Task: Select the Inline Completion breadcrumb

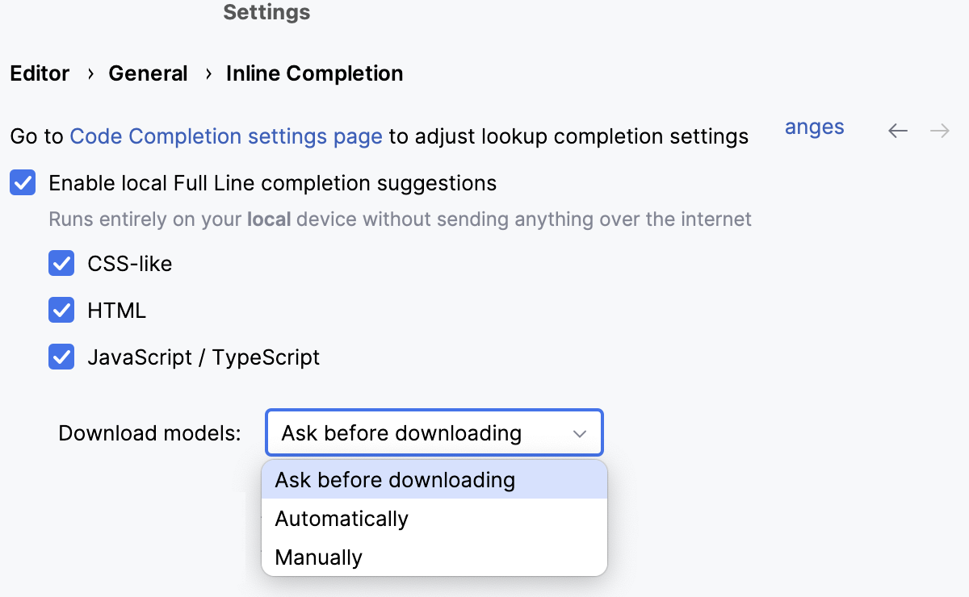Action: pos(314,73)
